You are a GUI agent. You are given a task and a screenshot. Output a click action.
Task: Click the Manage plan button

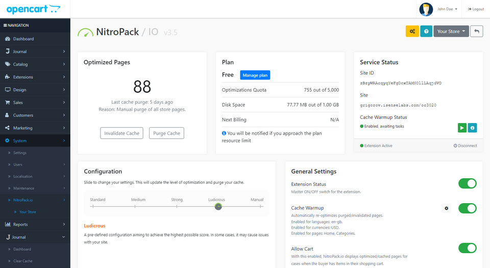pyautogui.click(x=255, y=75)
